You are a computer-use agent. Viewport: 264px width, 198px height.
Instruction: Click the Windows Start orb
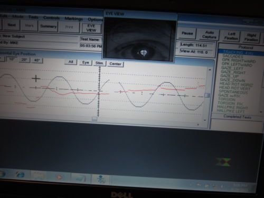coord(3,174)
